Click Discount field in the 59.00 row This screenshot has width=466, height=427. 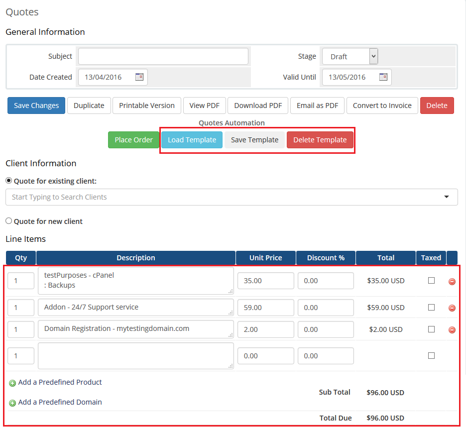click(326, 307)
